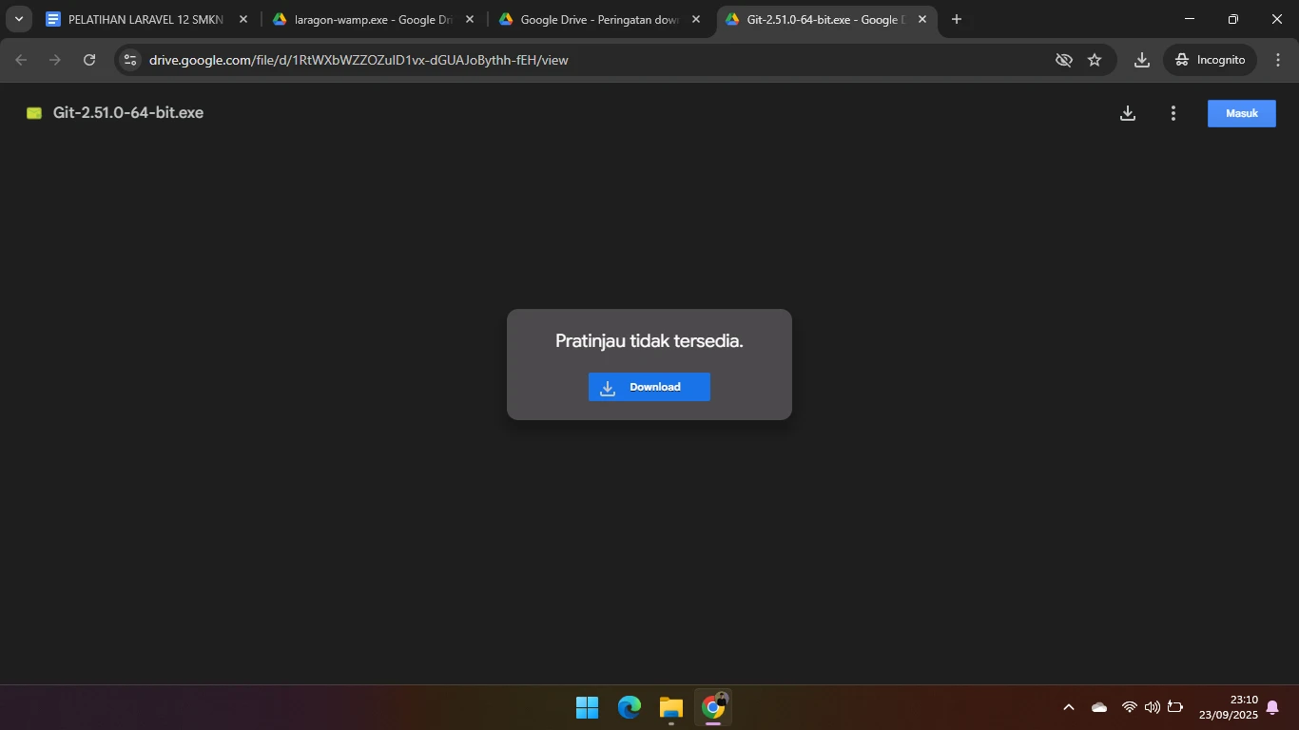Switch to the laragon-wamp.exe tab
Image resolution: width=1299 pixels, height=730 pixels.
[371, 19]
